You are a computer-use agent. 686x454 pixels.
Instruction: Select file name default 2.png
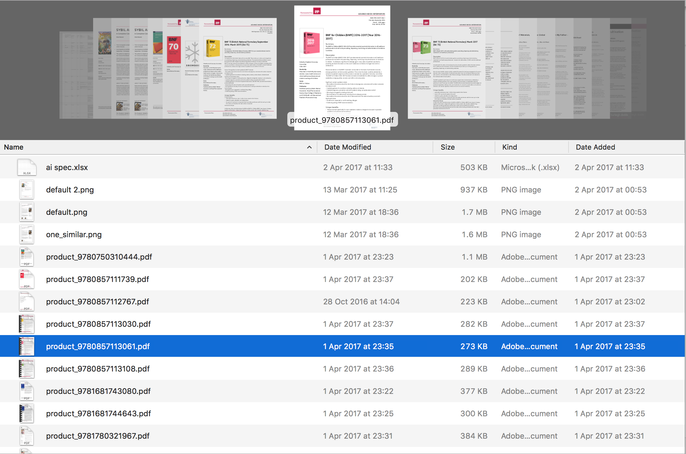click(70, 190)
